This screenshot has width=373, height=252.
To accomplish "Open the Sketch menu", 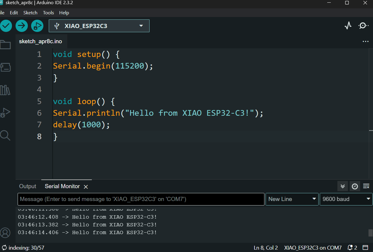I will [30, 13].
